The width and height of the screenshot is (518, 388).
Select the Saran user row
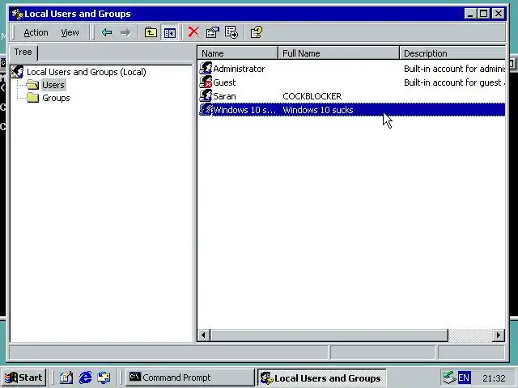[351, 96]
